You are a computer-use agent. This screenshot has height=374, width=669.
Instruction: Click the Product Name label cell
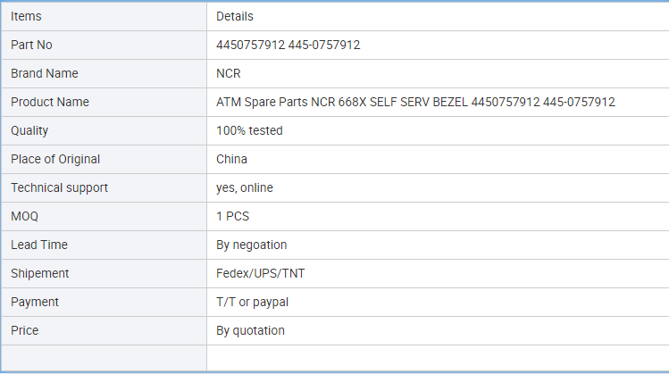(105, 102)
